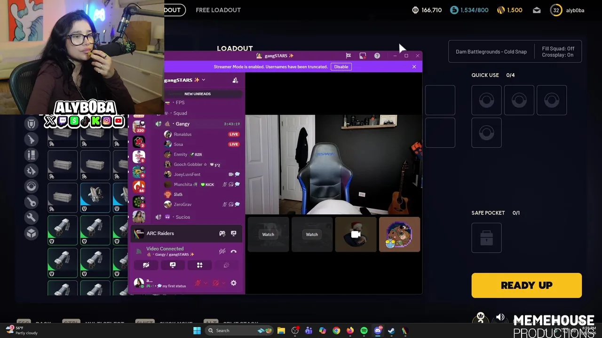Filter inventory by cube materials icon

31,233
